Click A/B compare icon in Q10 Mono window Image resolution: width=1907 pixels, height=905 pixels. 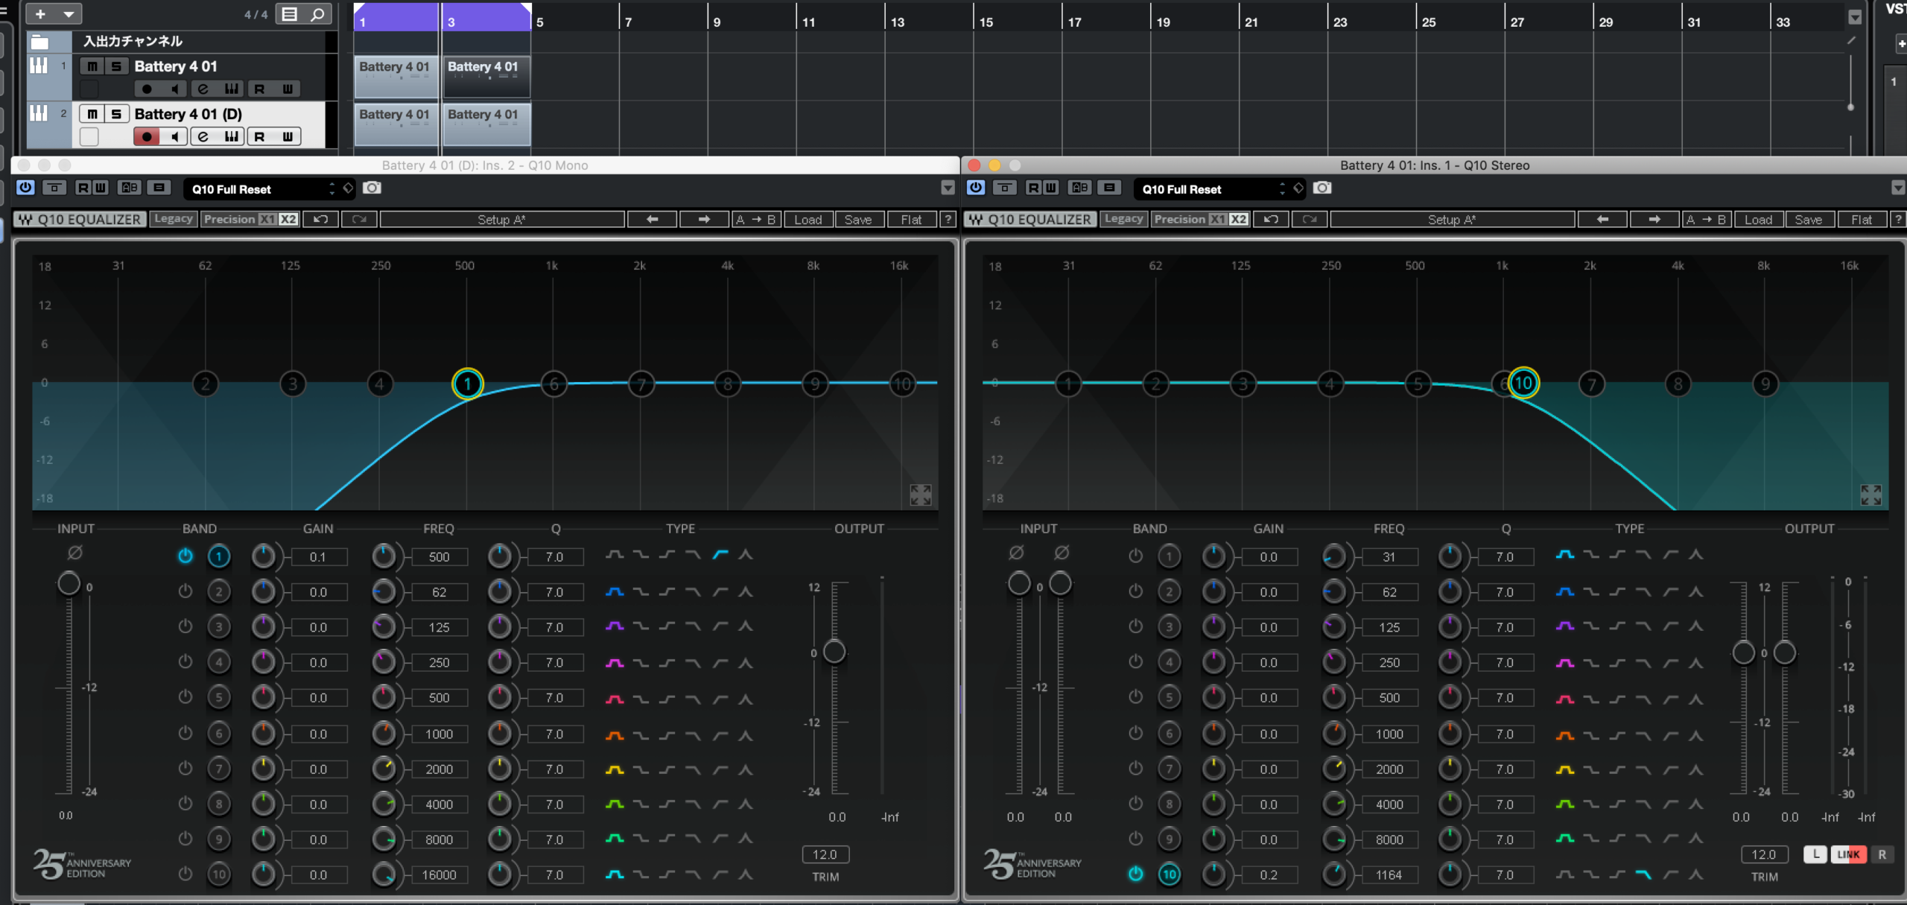click(130, 188)
